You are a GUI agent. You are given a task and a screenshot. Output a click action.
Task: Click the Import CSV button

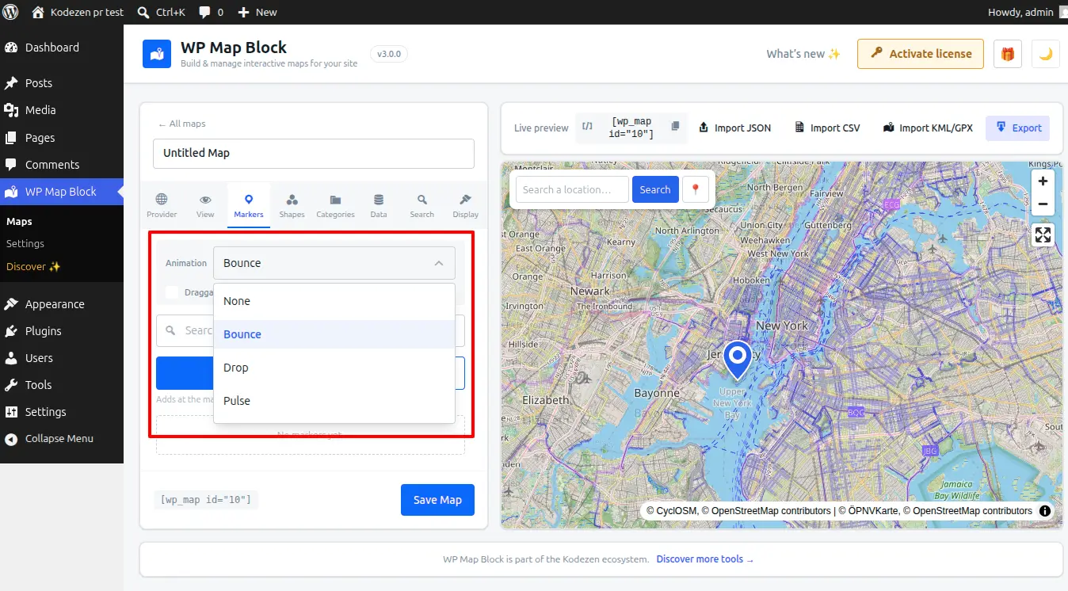tap(827, 128)
